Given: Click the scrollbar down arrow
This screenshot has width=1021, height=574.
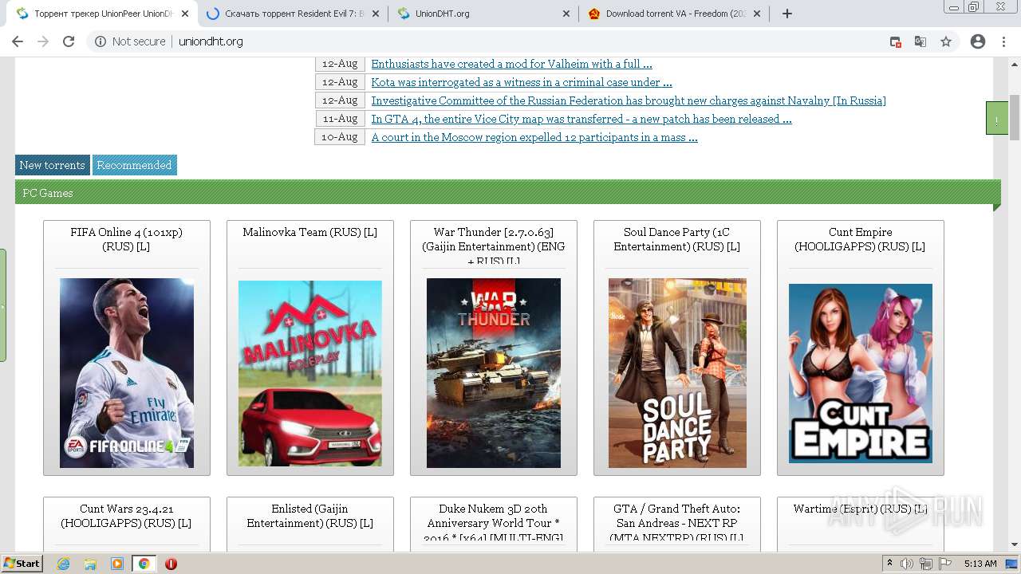Looking at the screenshot, I should [1015, 545].
